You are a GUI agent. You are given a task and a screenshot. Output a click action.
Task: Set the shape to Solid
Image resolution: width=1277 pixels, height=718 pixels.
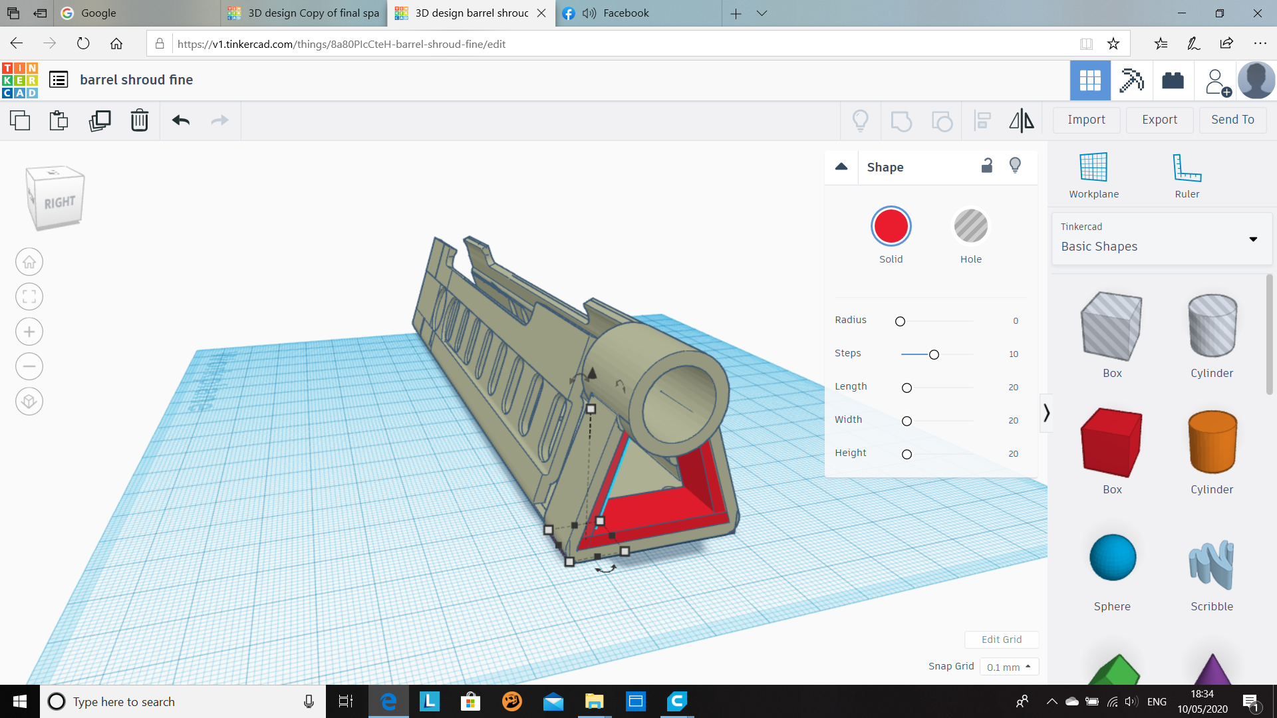tap(891, 227)
